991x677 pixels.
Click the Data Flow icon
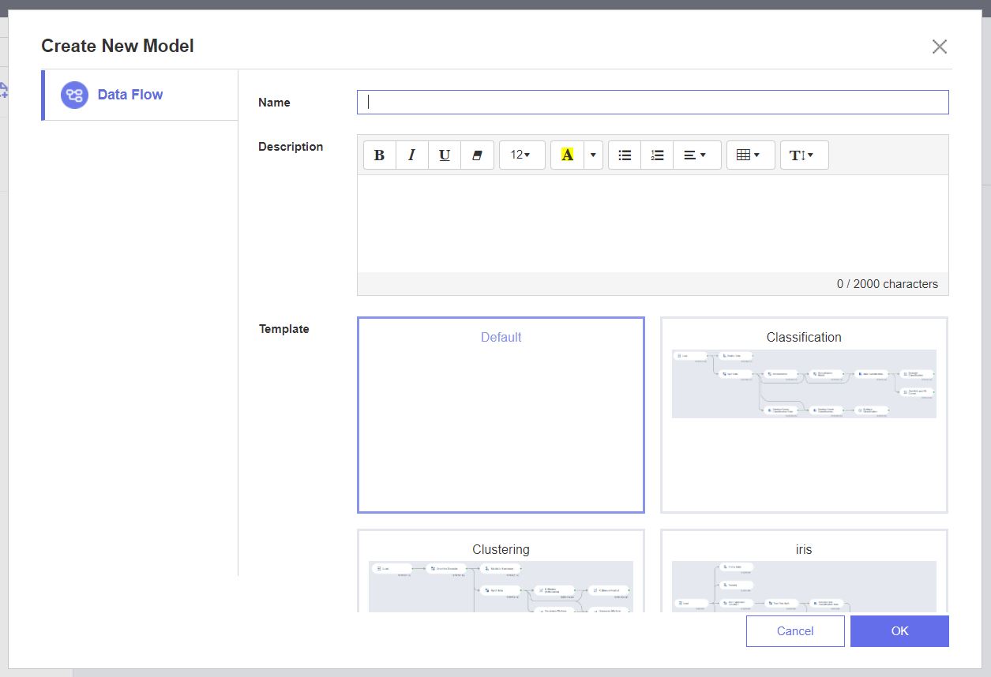74,95
